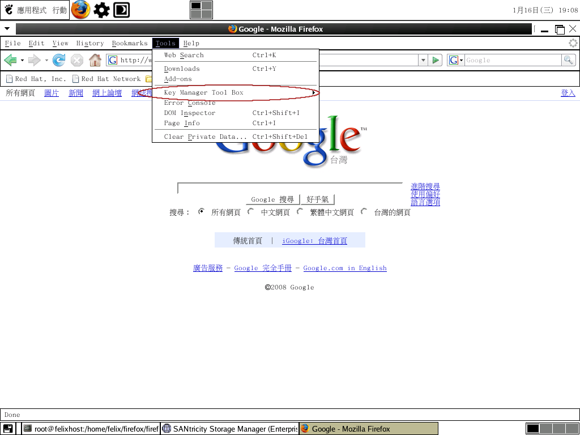Launch Firefox from the top panel icon
The height and width of the screenshot is (435, 580).
click(80, 10)
